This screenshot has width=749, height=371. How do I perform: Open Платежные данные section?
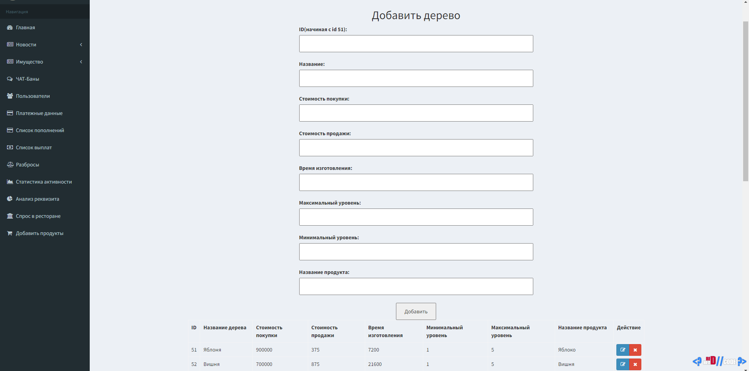(45, 113)
